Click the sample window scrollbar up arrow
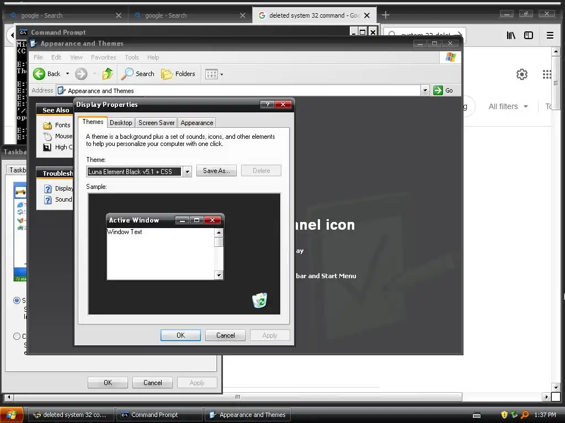 (218, 233)
